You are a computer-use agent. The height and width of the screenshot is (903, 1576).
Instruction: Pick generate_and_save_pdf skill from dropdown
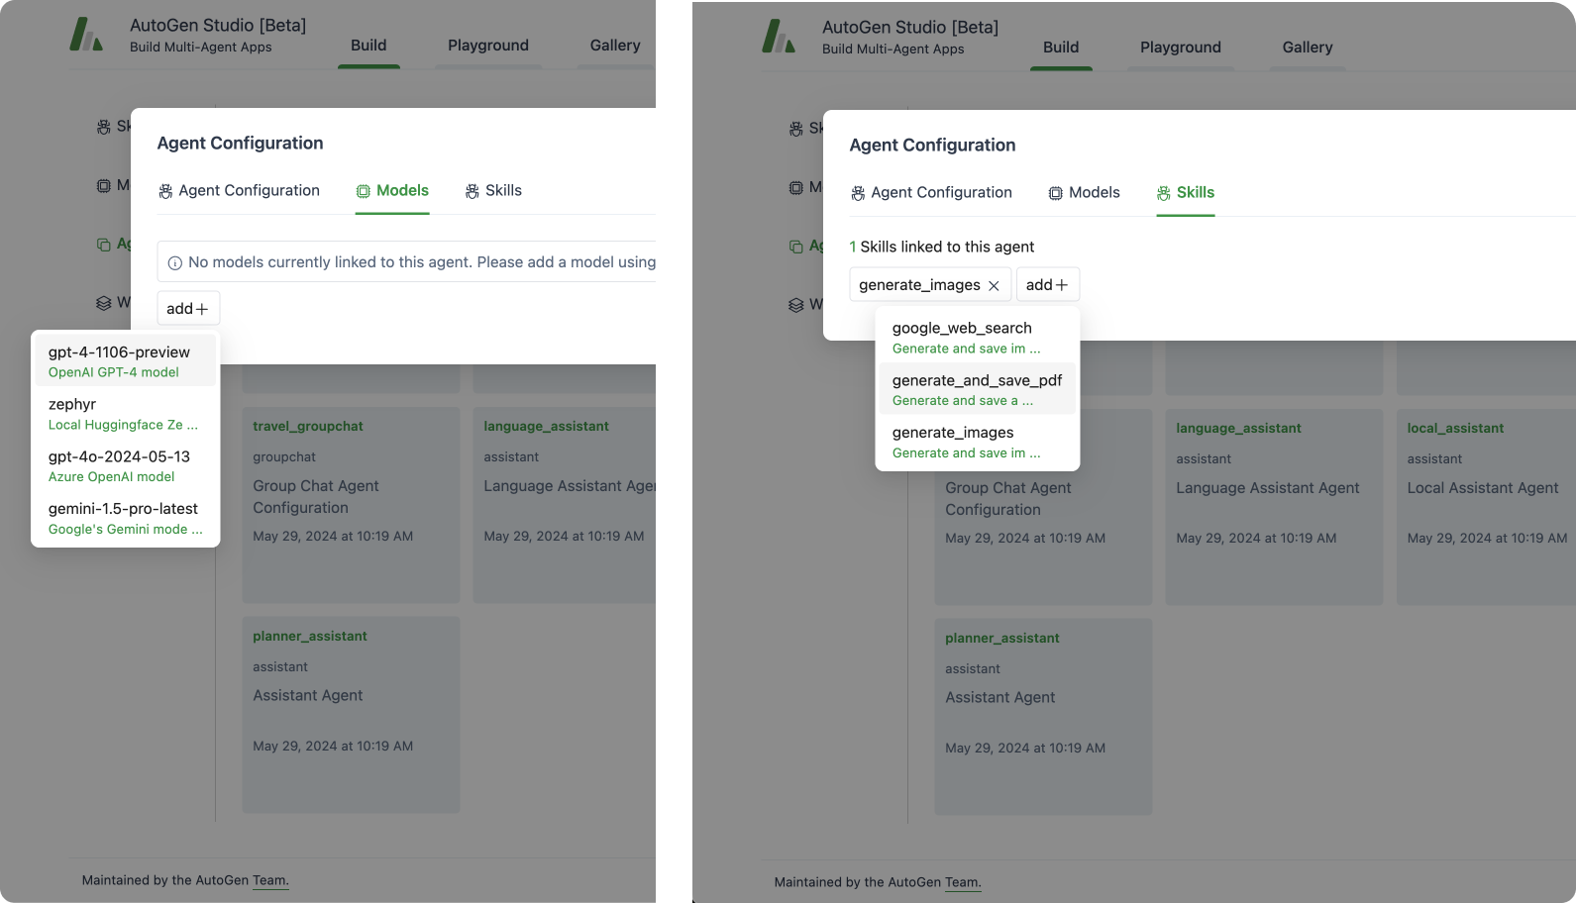pyautogui.click(x=978, y=390)
